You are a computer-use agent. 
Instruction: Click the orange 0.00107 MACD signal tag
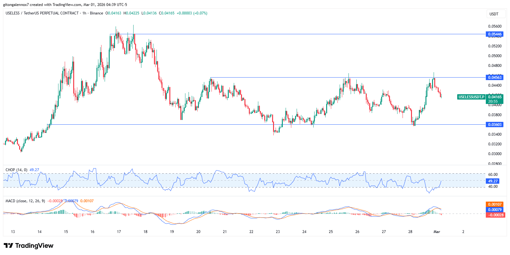point(495,204)
